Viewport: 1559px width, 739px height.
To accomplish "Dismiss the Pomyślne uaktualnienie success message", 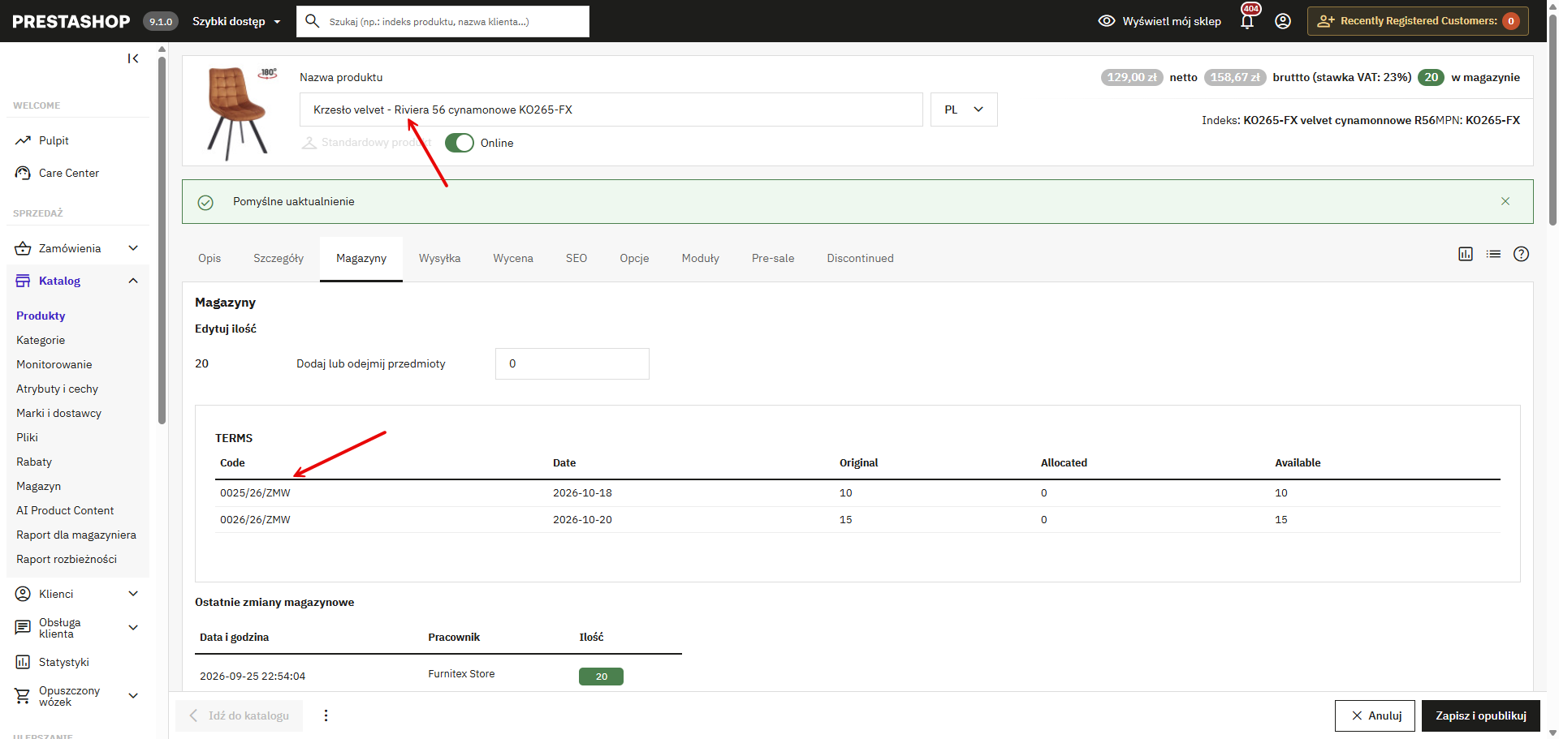I will 1505,201.
